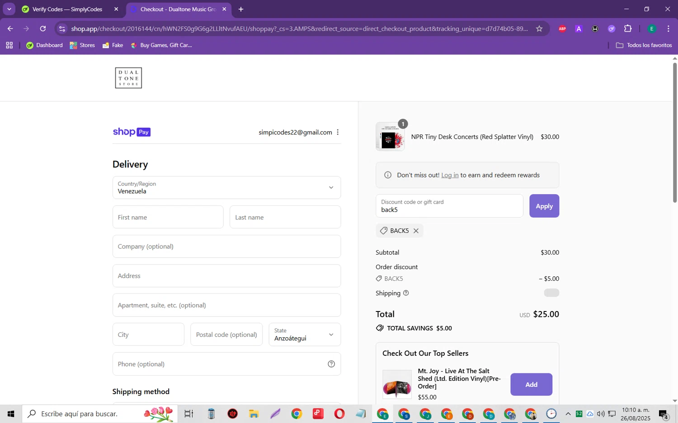Open the NPR Tiny Desk Concerts thumbnail
678x423 pixels.
point(390,137)
